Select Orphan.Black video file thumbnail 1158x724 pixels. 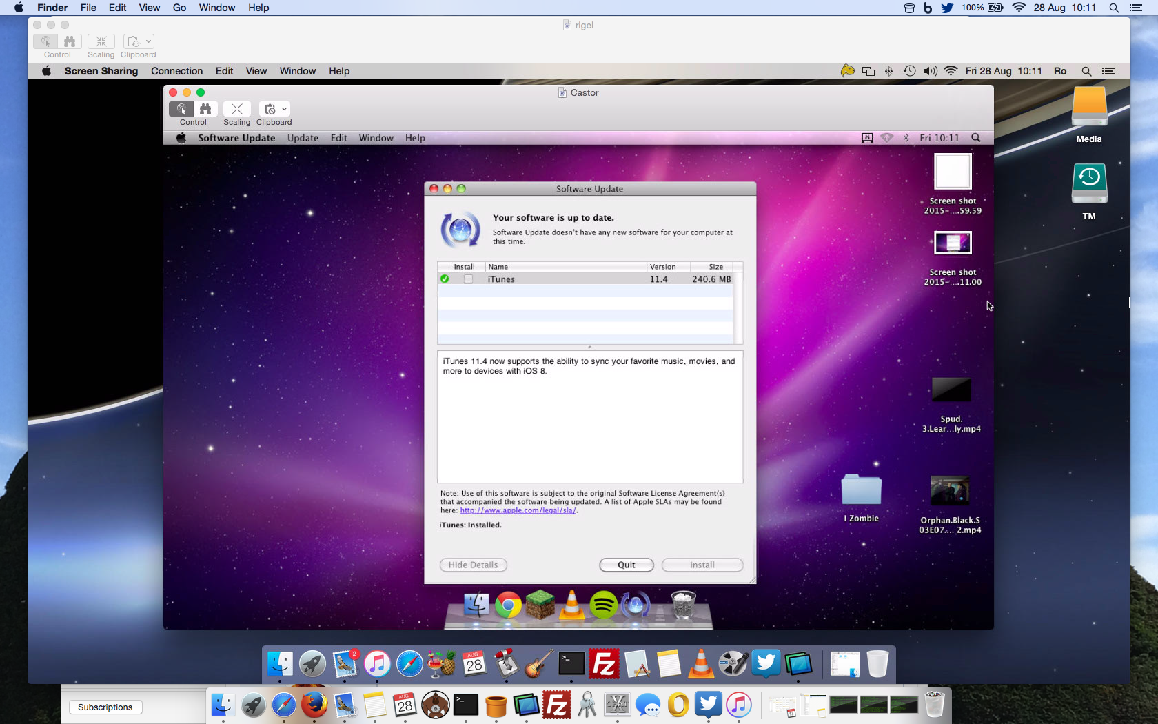(x=950, y=490)
